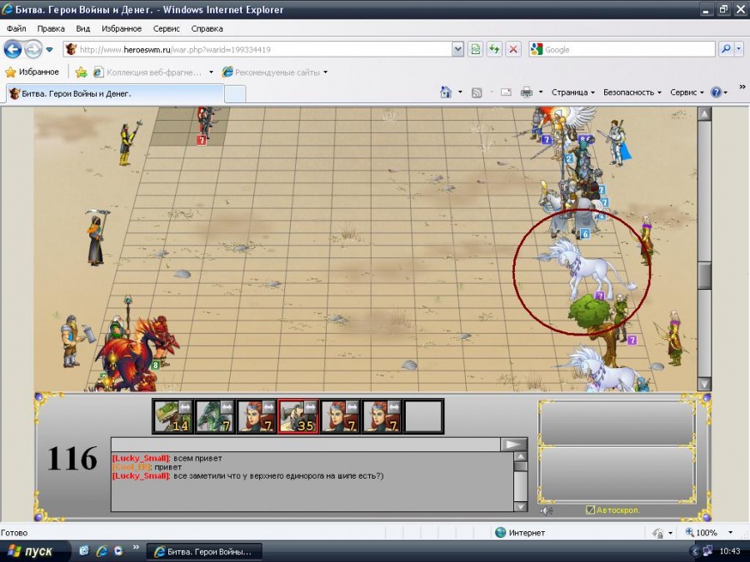Click the browser Forward arrow button
The height and width of the screenshot is (562, 750).
[32, 49]
